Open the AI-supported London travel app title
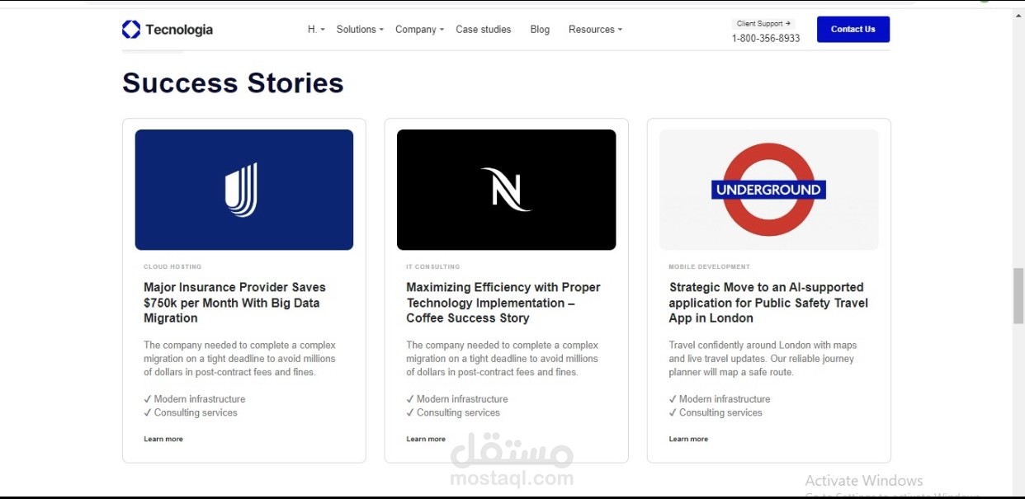1025x499 pixels. click(768, 303)
